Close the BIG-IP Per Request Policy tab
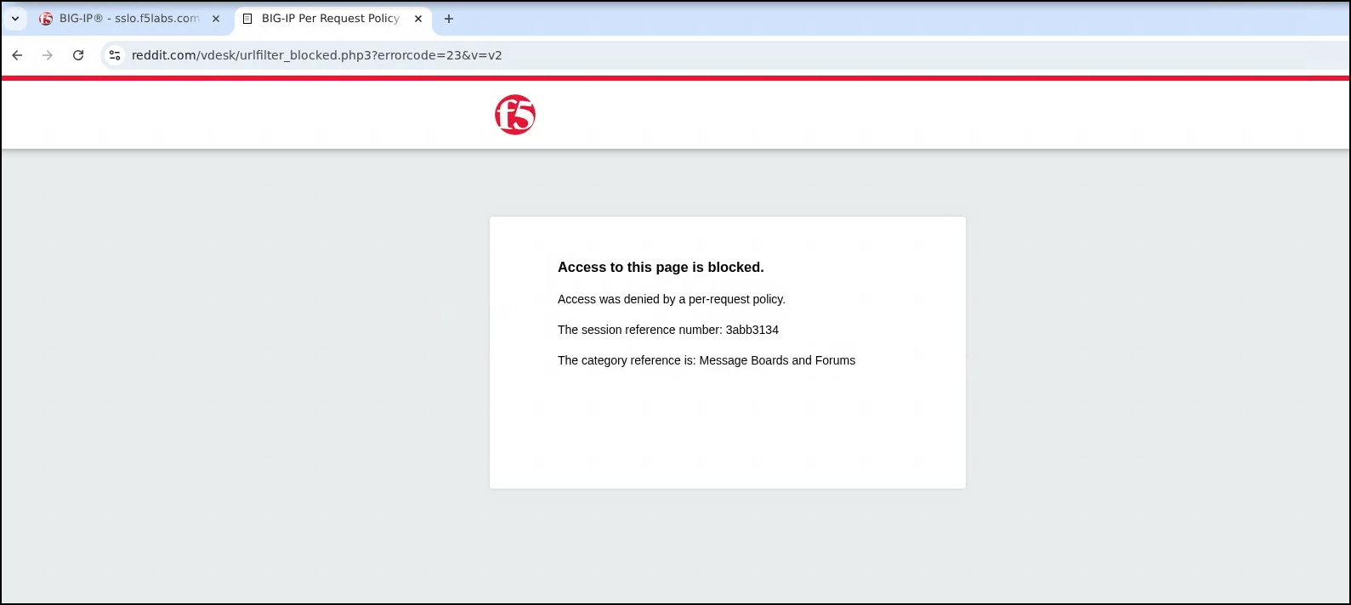Viewport: 1351px width, 605px height. (x=418, y=19)
